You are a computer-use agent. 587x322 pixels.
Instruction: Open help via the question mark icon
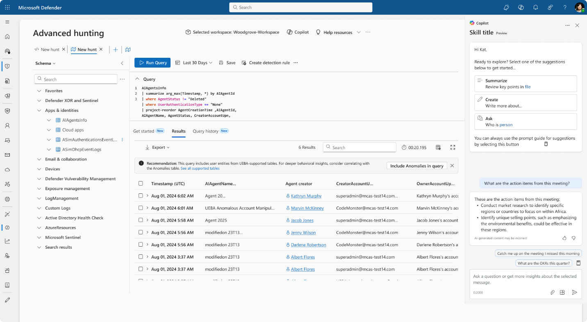point(564,7)
